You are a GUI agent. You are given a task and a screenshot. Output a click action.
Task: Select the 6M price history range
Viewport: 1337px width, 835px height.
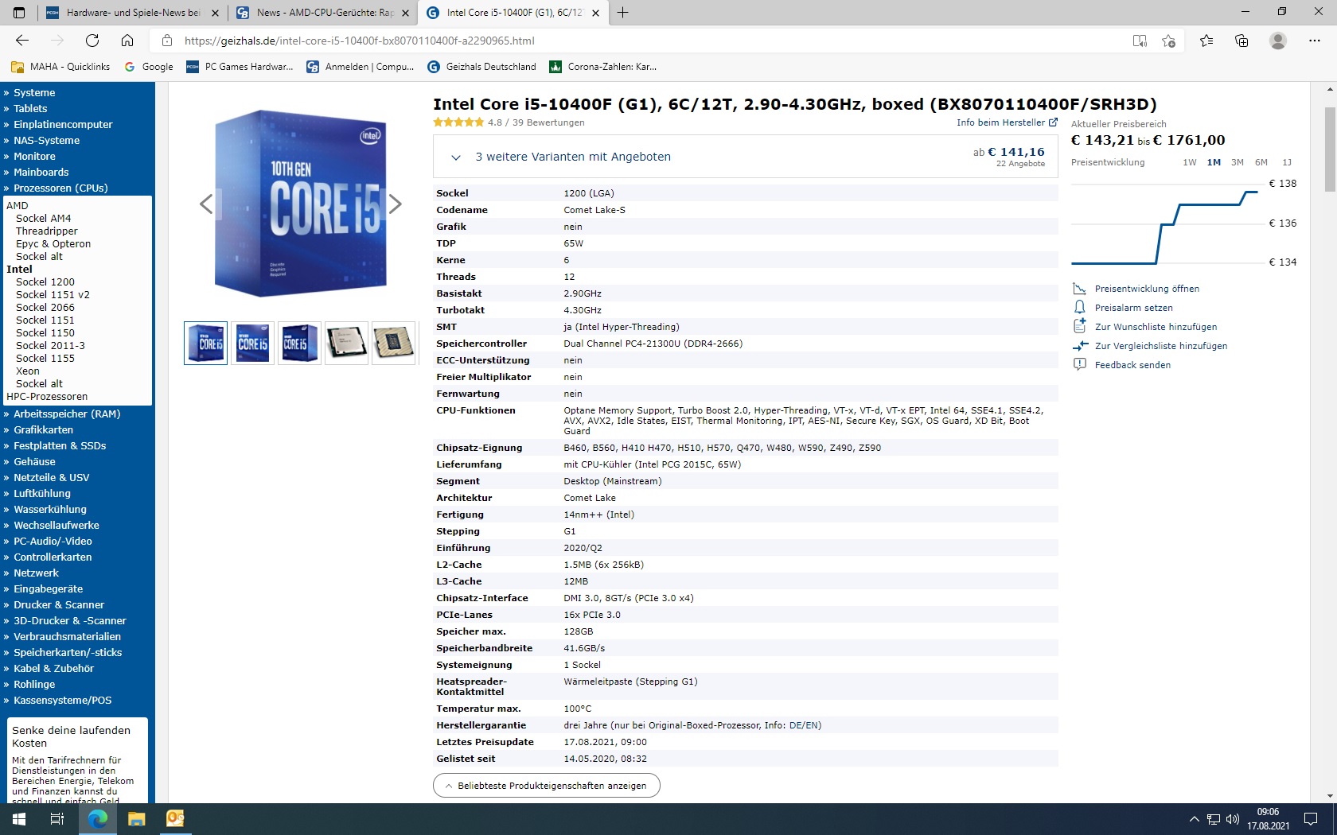[x=1261, y=162]
